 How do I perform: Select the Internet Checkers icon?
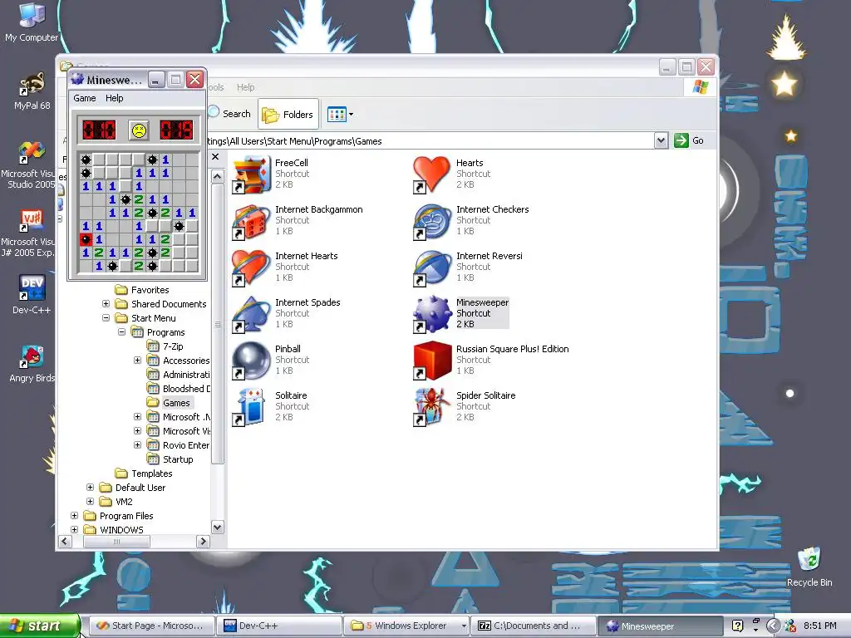[x=431, y=221]
